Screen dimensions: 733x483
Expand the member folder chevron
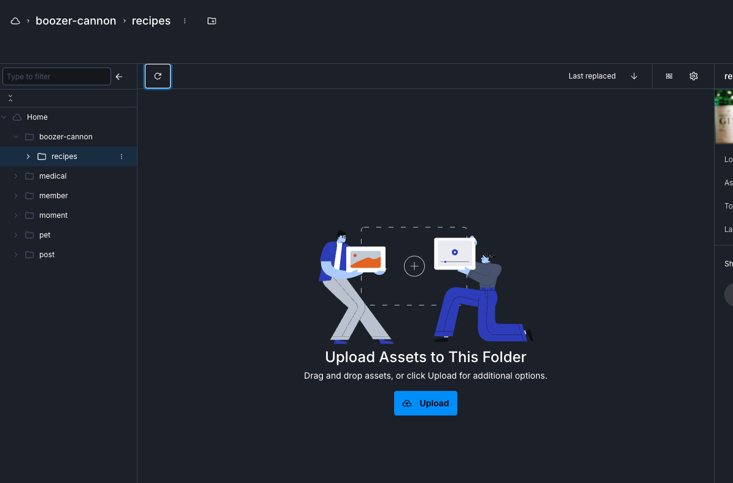click(x=16, y=196)
